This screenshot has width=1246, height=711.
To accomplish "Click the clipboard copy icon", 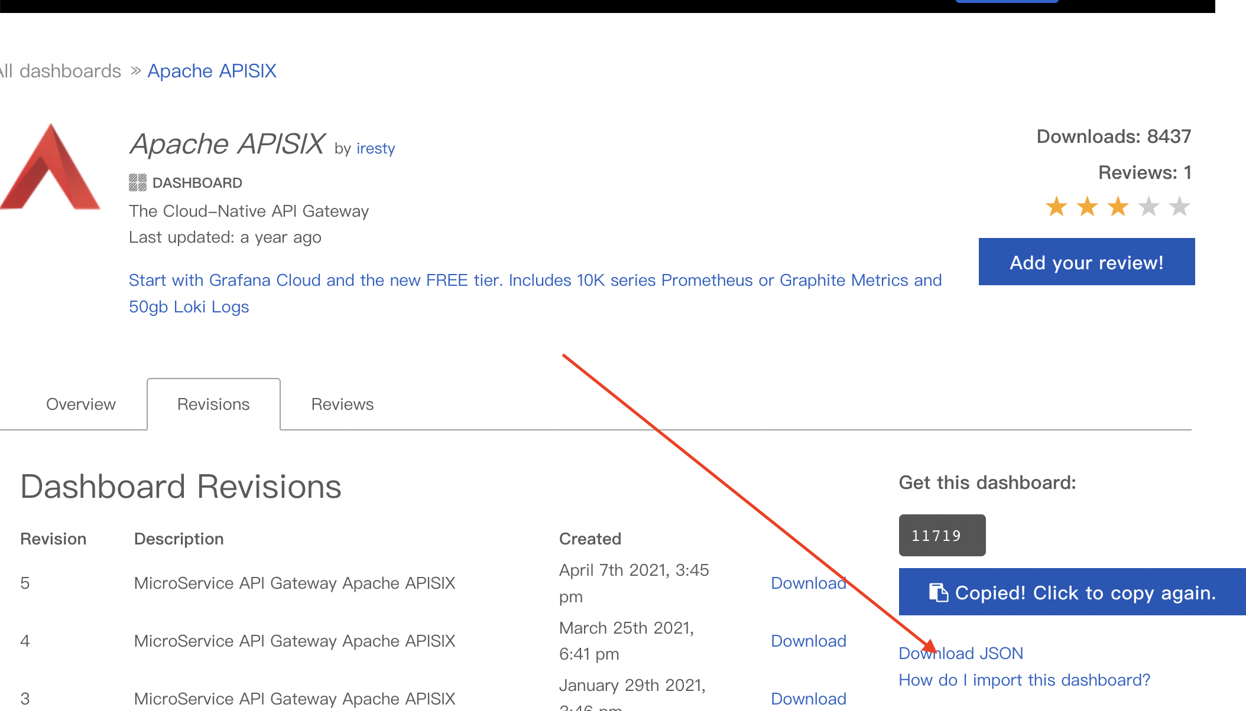I will (x=938, y=592).
